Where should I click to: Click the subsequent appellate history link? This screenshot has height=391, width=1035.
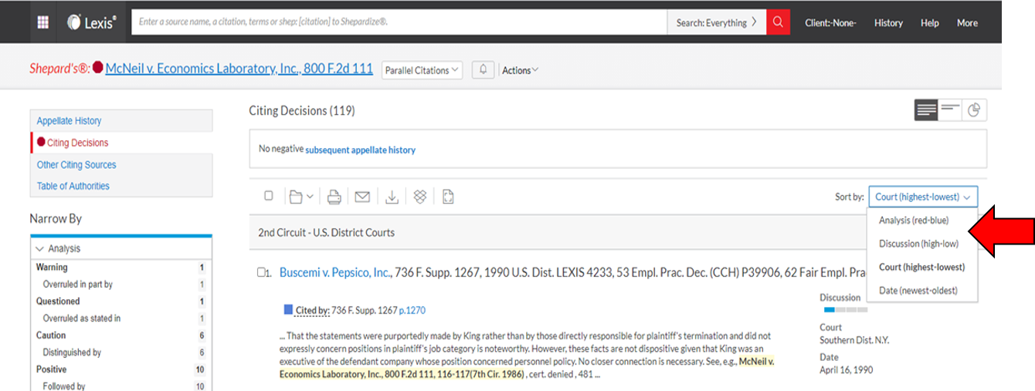tap(360, 150)
